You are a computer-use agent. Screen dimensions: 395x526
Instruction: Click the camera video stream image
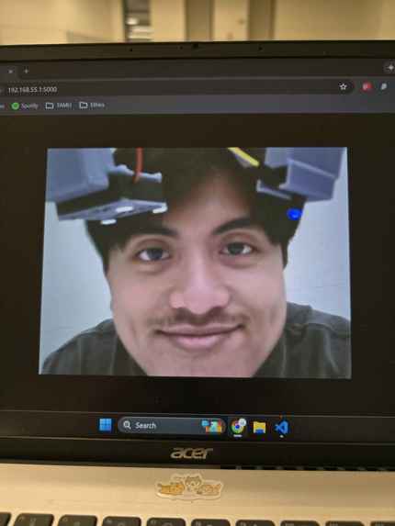pyautogui.click(x=196, y=262)
